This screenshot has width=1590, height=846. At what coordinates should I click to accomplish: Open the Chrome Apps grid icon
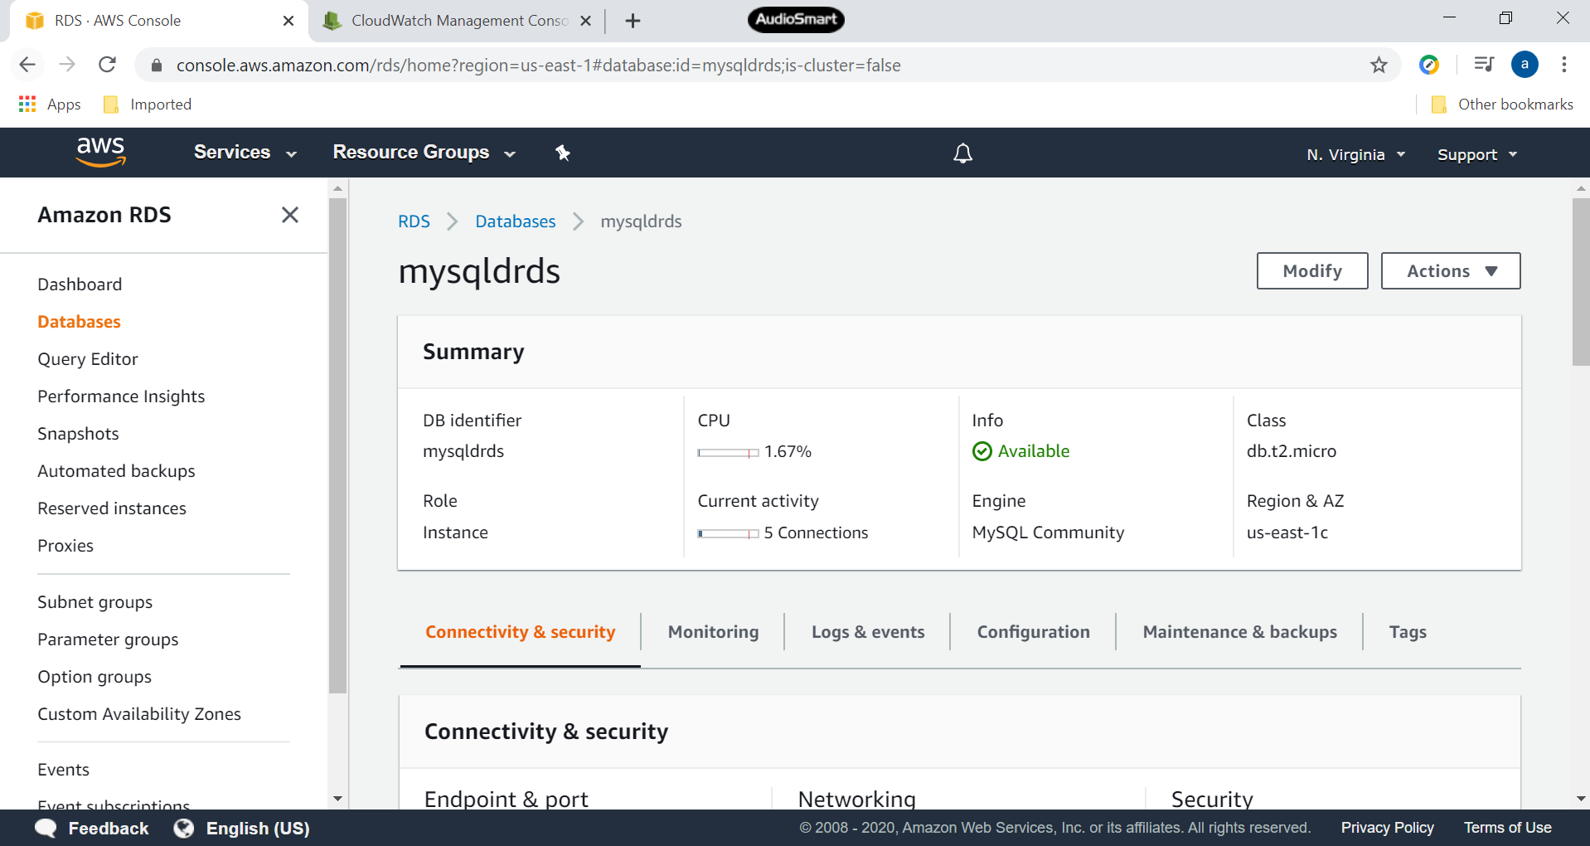[x=27, y=105]
